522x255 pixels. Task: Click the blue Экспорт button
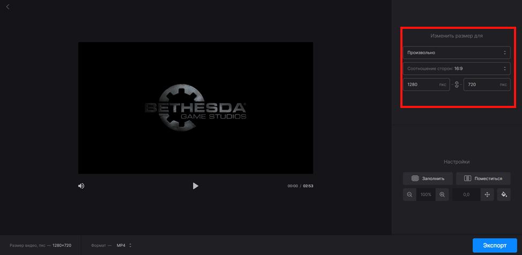pyautogui.click(x=494, y=245)
